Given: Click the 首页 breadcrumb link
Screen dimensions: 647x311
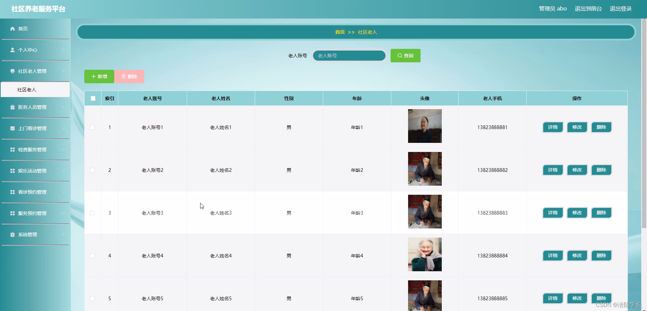Looking at the screenshot, I should point(340,32).
